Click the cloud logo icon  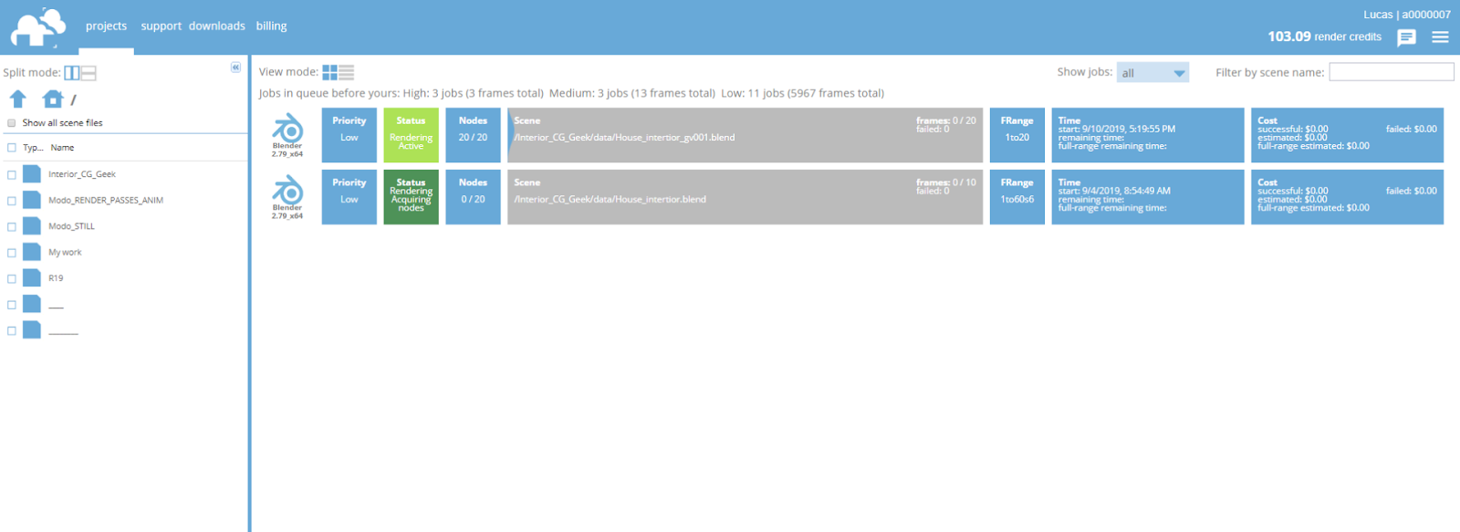(x=38, y=28)
